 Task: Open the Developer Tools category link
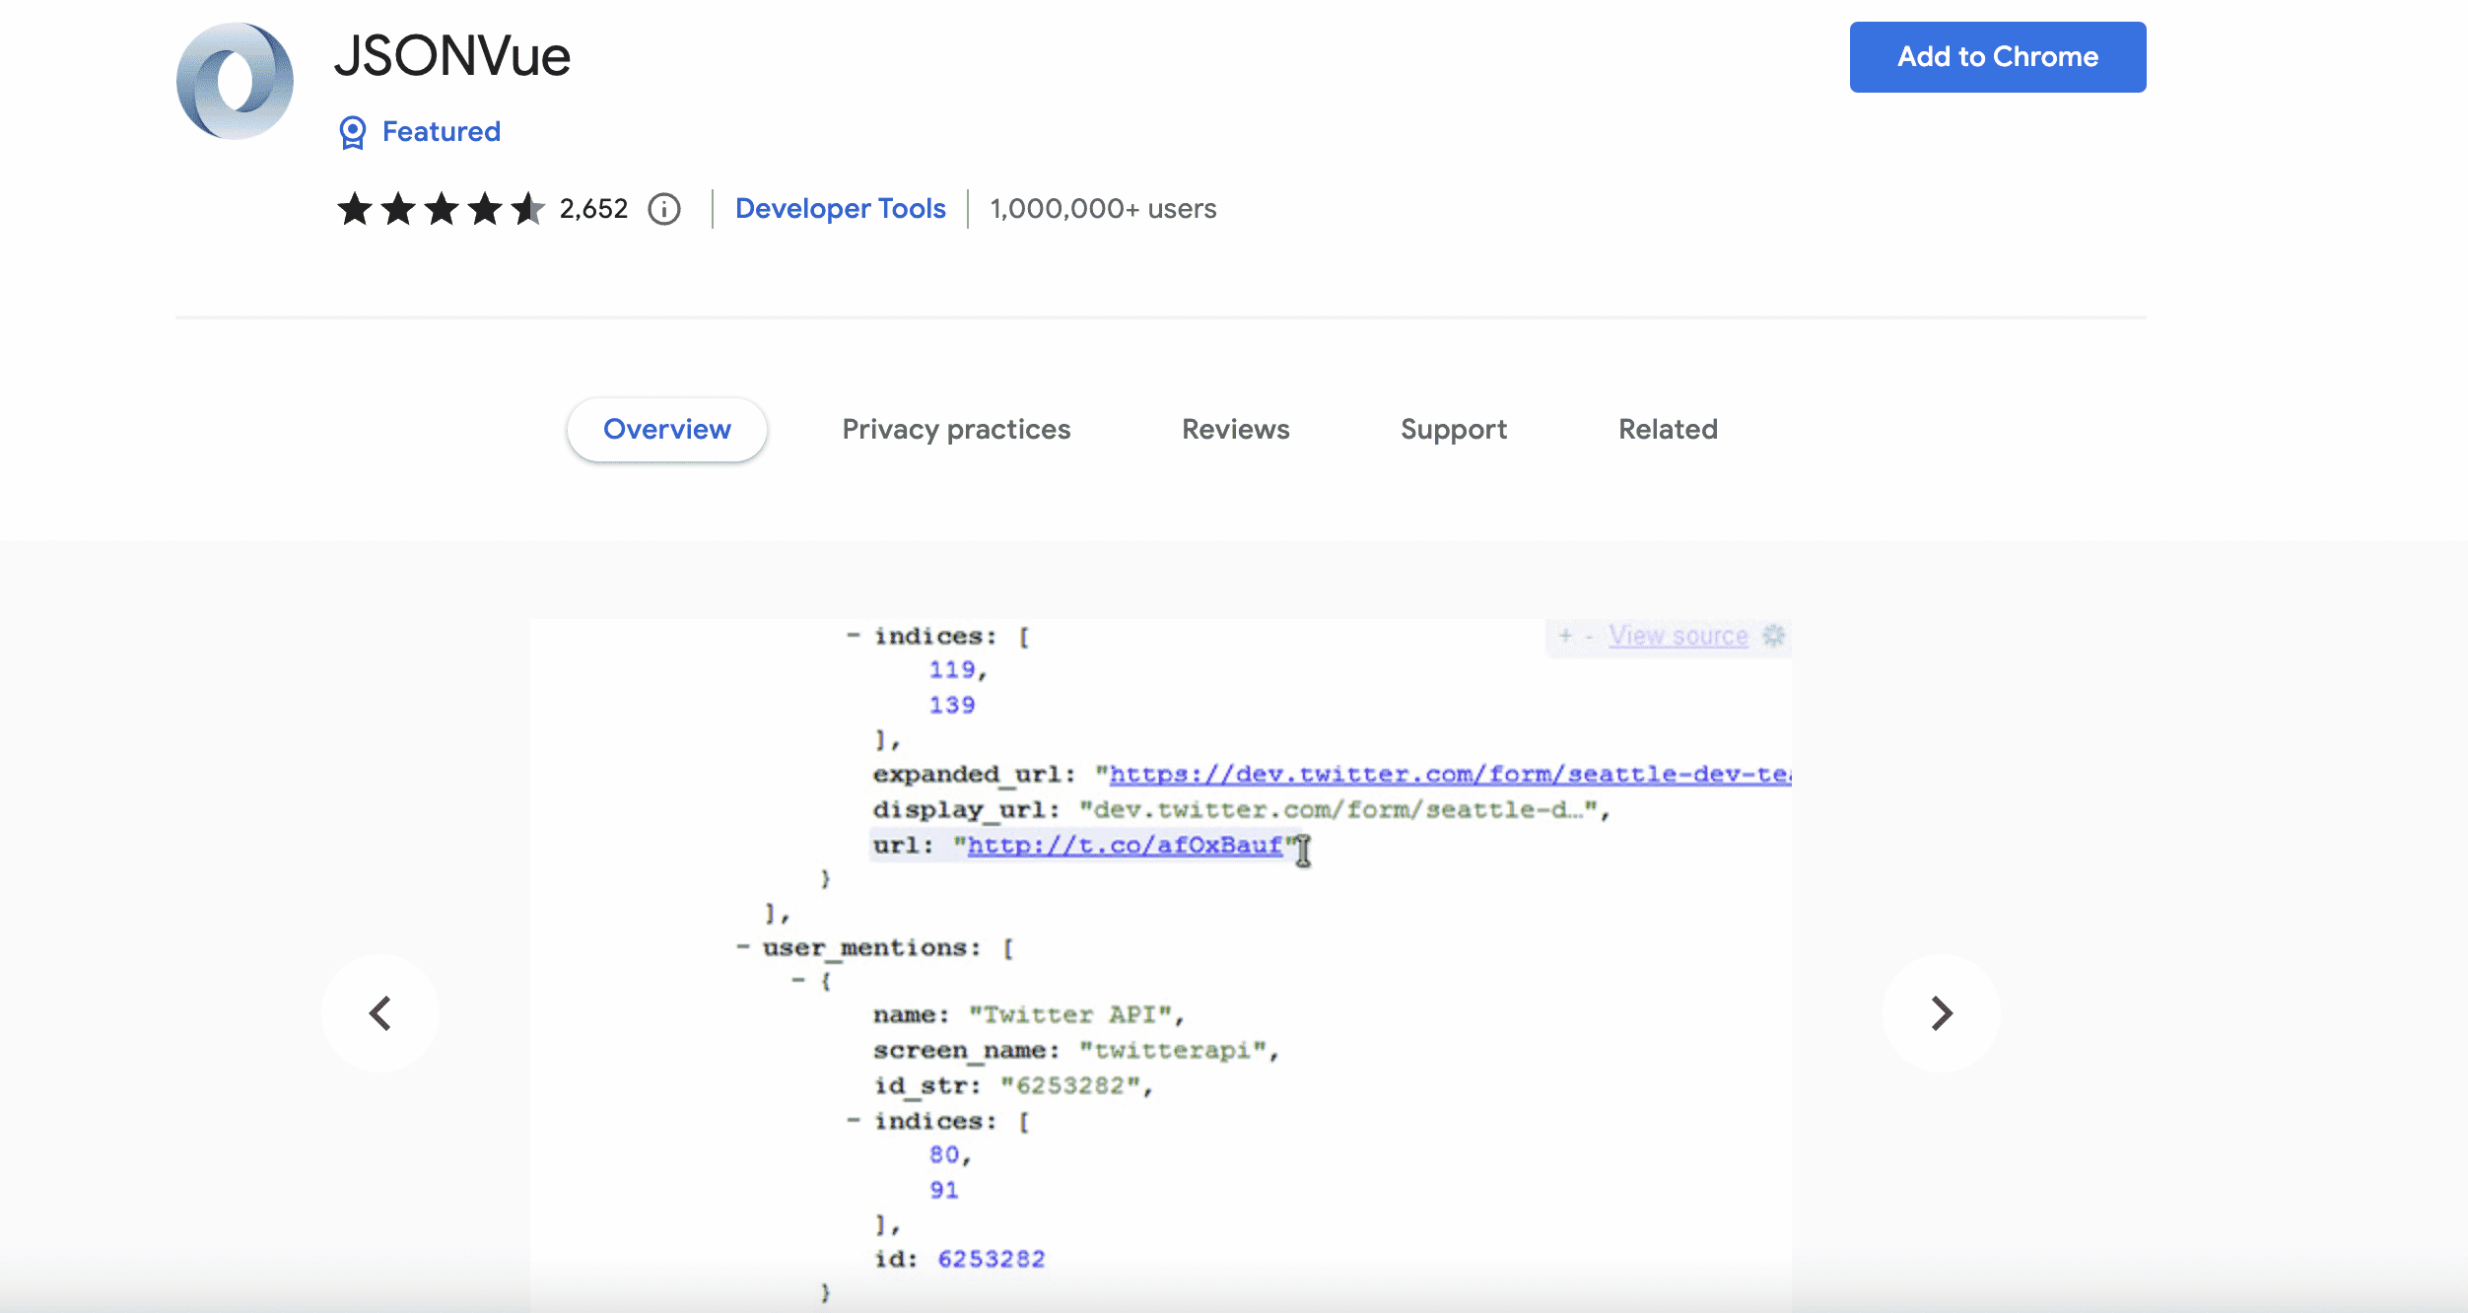click(x=841, y=209)
